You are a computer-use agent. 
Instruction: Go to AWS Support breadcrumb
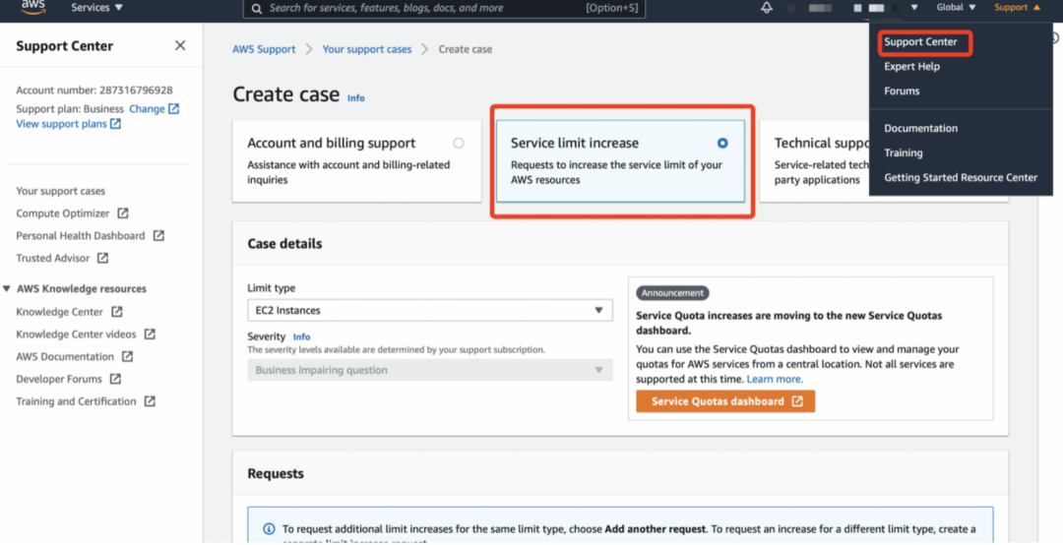pyautogui.click(x=264, y=49)
